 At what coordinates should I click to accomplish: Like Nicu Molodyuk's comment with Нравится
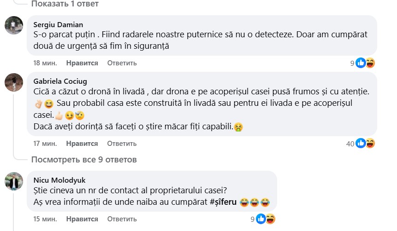(x=82, y=219)
